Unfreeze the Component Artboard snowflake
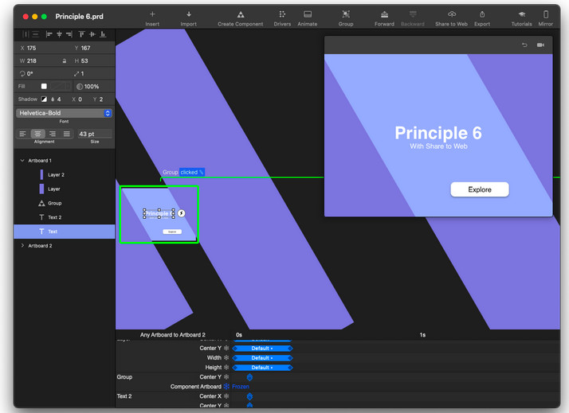The height and width of the screenshot is (413, 569). pos(226,387)
